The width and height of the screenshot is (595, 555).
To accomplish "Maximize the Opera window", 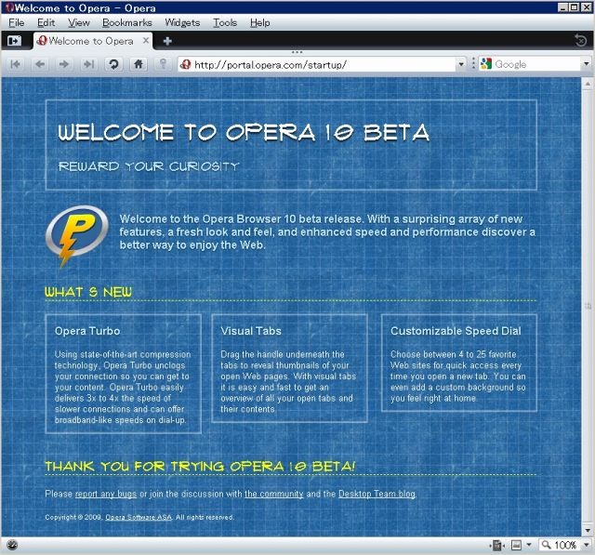I will pos(574,7).
